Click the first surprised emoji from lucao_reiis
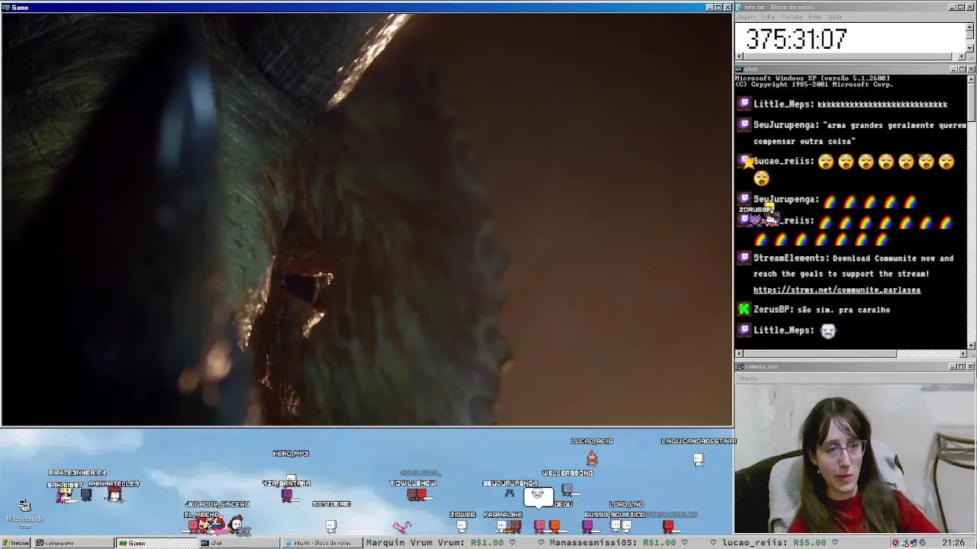 pyautogui.click(x=826, y=162)
